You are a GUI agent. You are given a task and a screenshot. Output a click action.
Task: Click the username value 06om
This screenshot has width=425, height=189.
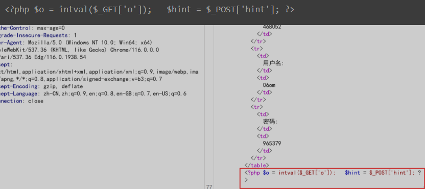pyautogui.click(x=269, y=85)
